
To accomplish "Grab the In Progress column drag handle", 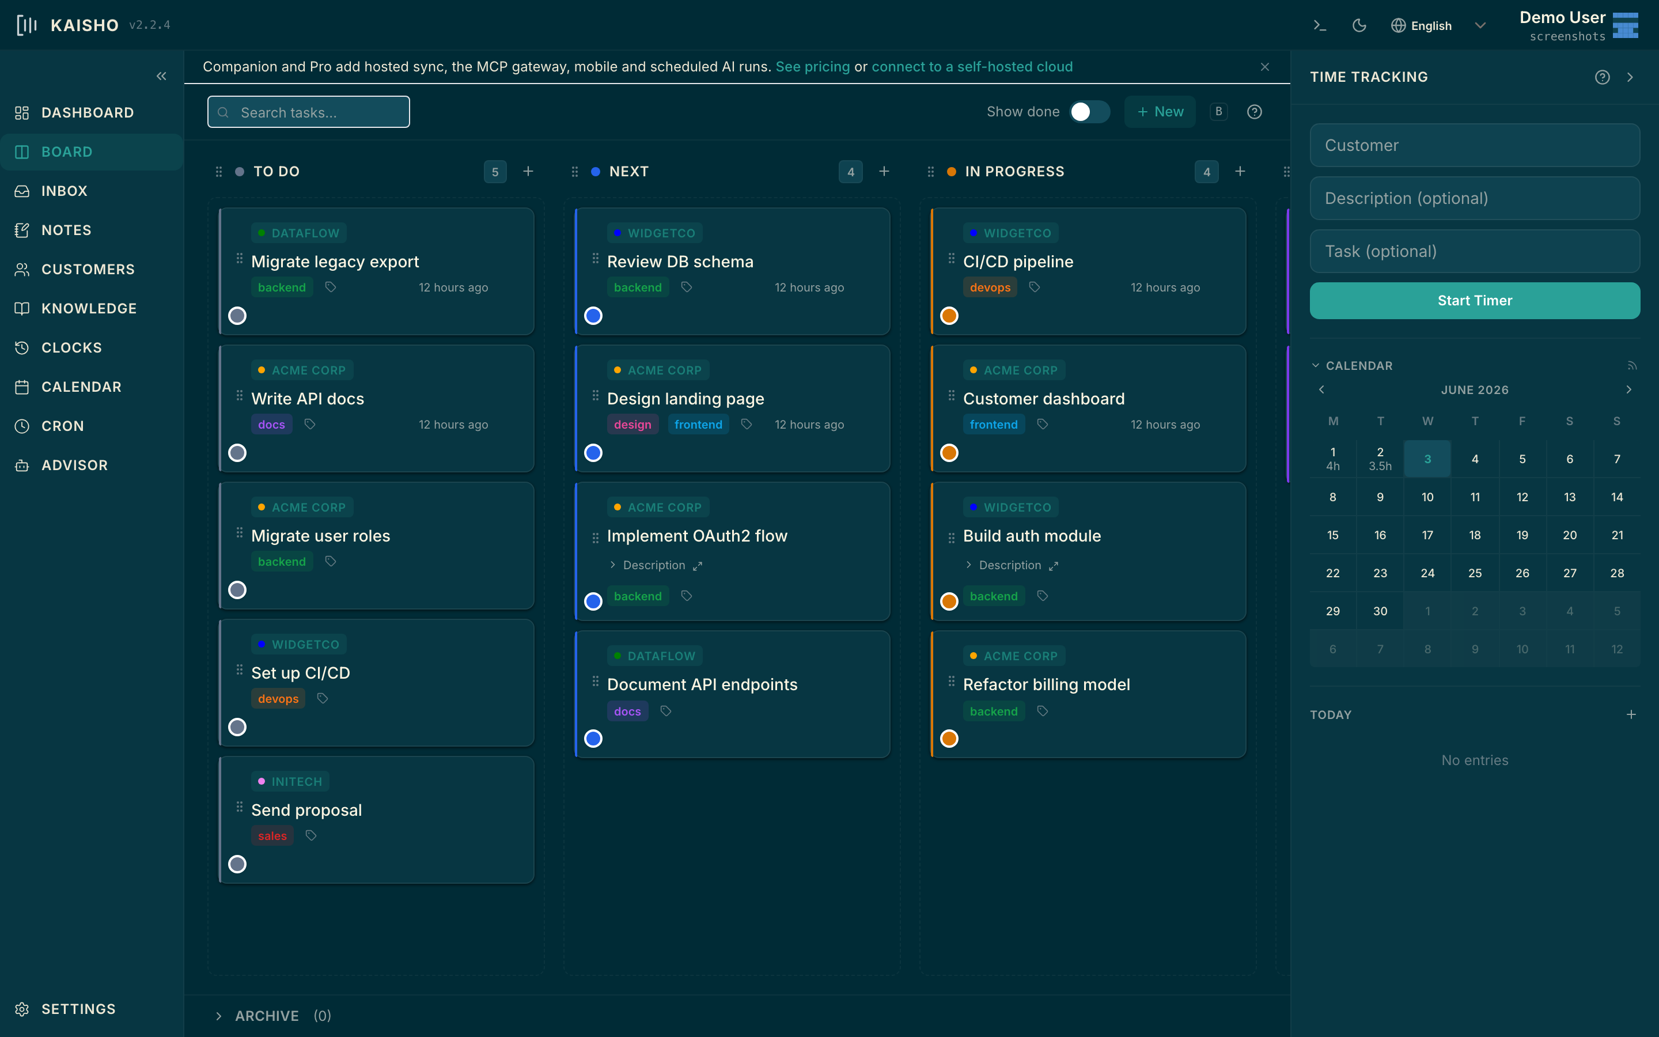I will [x=930, y=172].
